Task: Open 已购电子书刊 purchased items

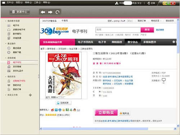Action: 19,81
